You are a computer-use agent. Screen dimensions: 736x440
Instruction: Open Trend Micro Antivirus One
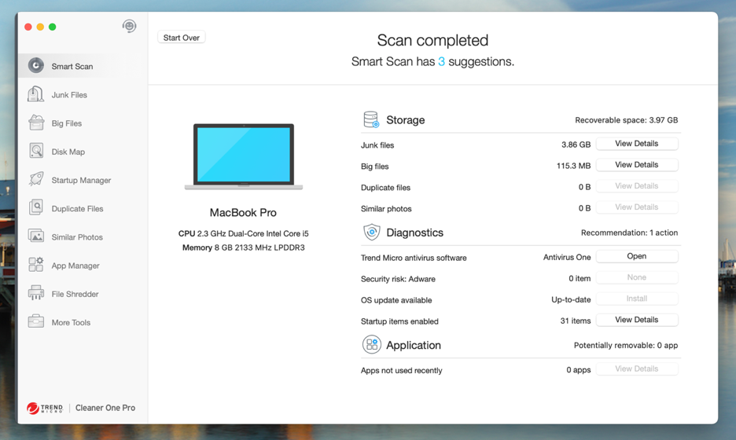click(x=636, y=256)
